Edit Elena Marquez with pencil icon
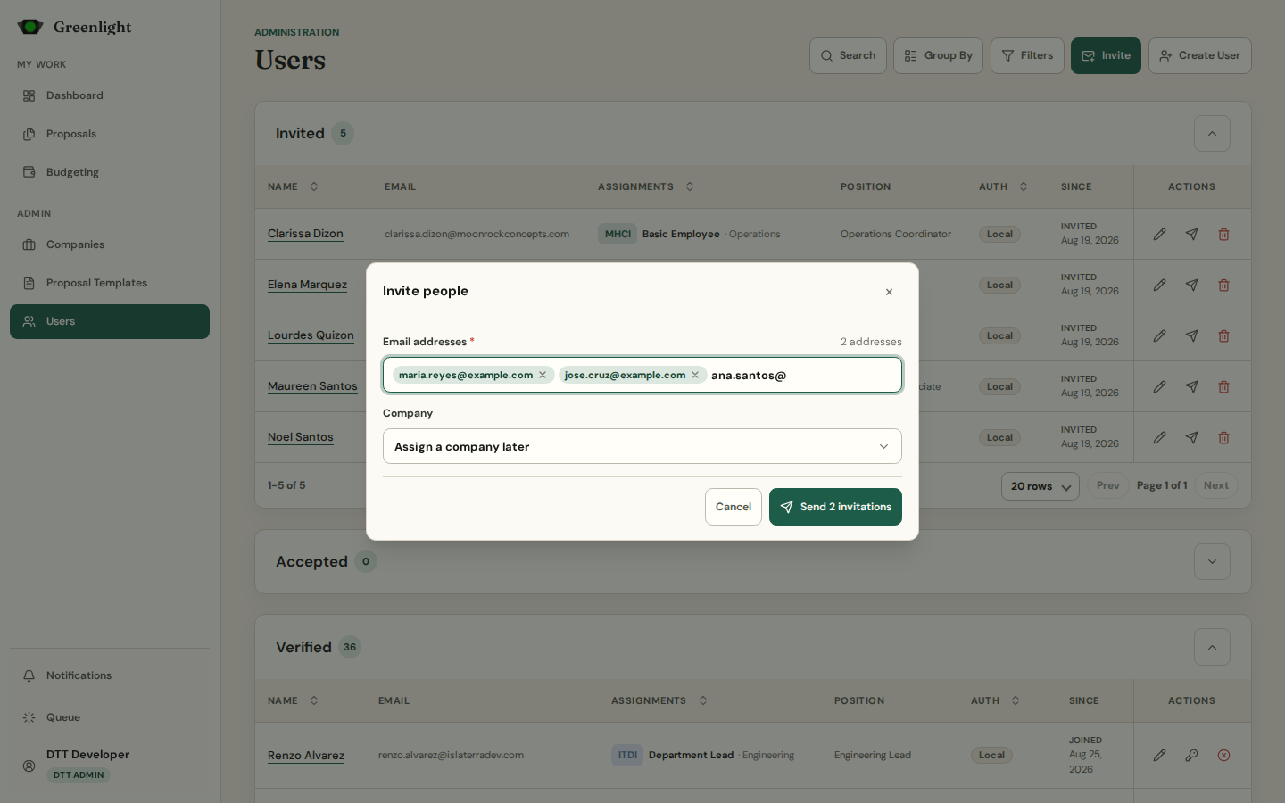 tap(1159, 285)
